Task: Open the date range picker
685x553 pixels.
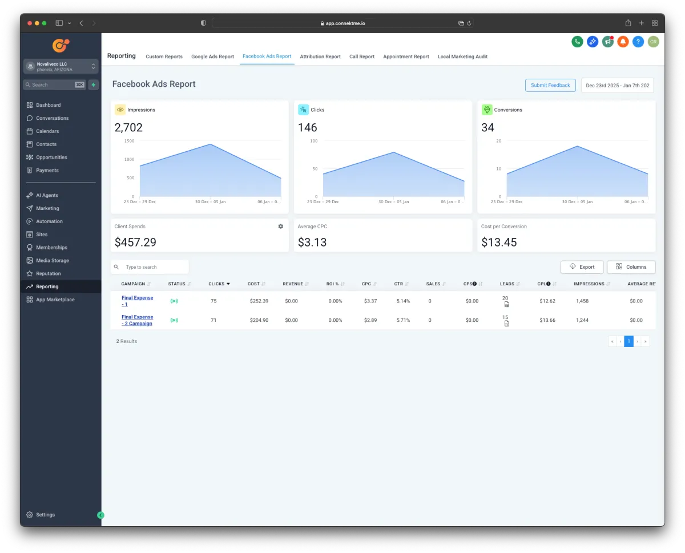Action: coord(617,85)
